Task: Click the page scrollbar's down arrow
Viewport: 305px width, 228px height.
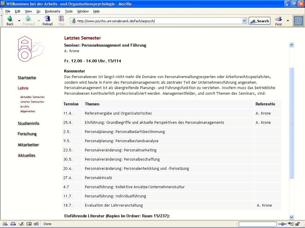Action: [x=292, y=217]
